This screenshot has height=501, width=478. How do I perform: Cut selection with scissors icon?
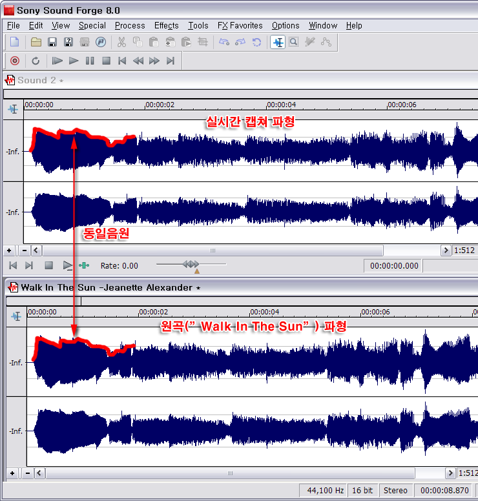pyautogui.click(x=121, y=42)
